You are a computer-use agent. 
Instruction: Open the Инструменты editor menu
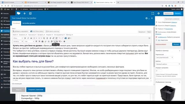pyautogui.click(x=59, y=35)
